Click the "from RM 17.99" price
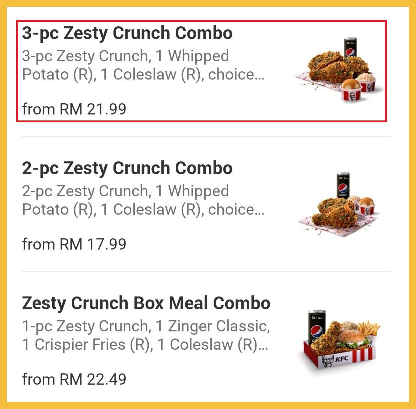 [x=74, y=244]
